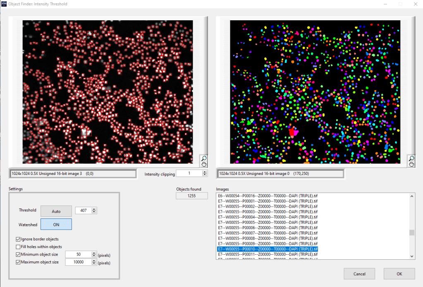Select the pan hand tool on left image

tap(204, 164)
